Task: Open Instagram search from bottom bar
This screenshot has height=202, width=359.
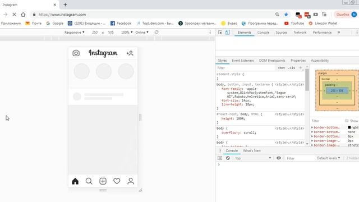Action: [x=89, y=181]
